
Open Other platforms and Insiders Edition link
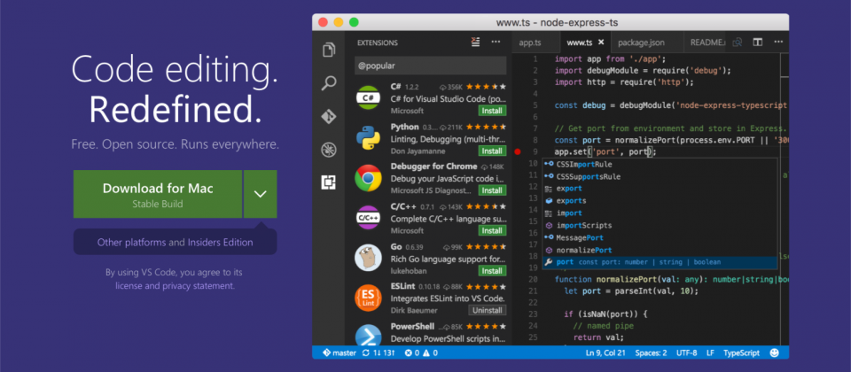[x=175, y=243]
